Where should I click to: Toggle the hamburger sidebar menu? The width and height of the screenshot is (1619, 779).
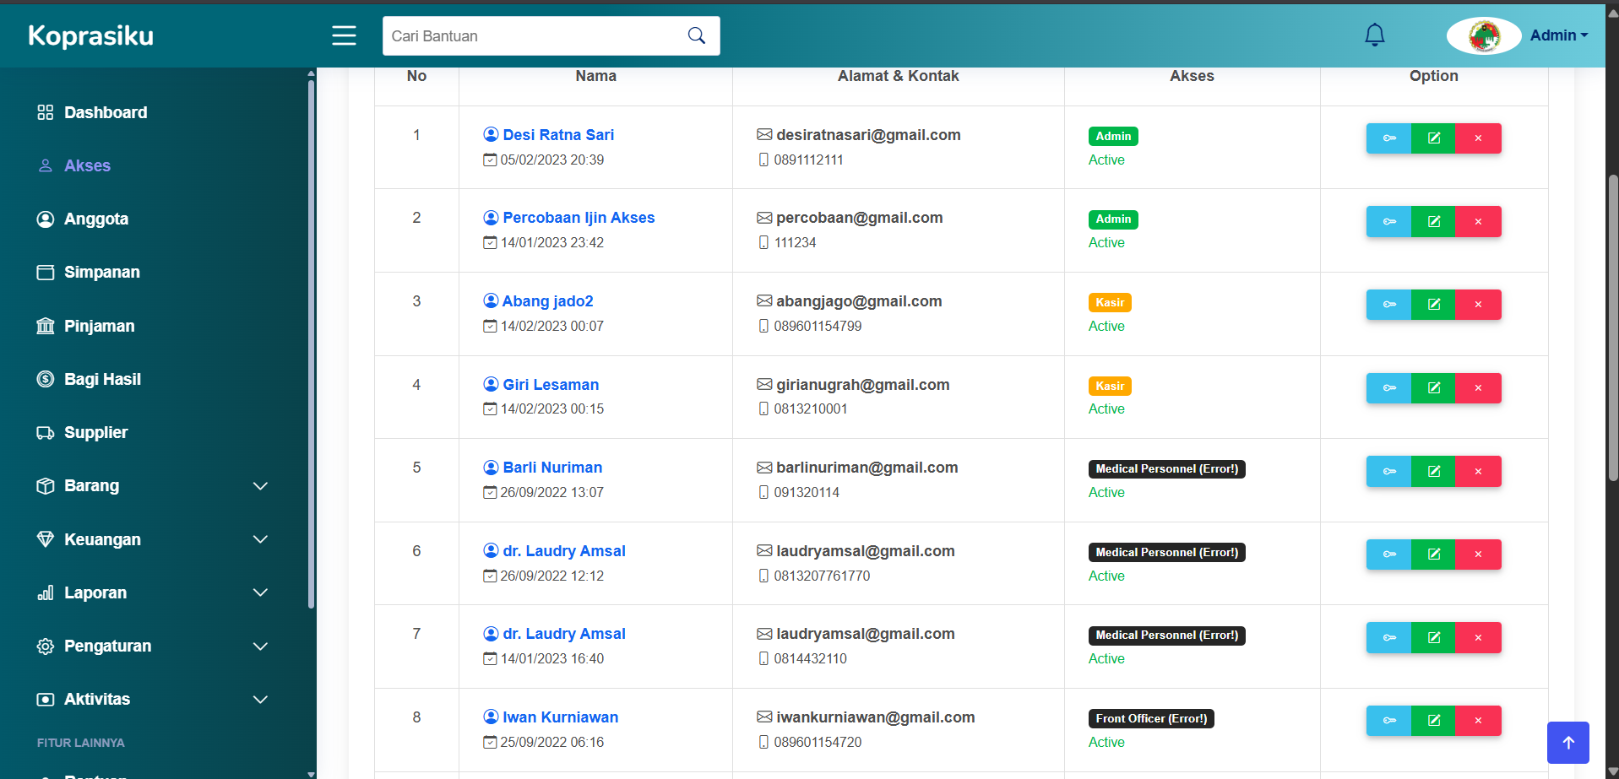pos(344,35)
